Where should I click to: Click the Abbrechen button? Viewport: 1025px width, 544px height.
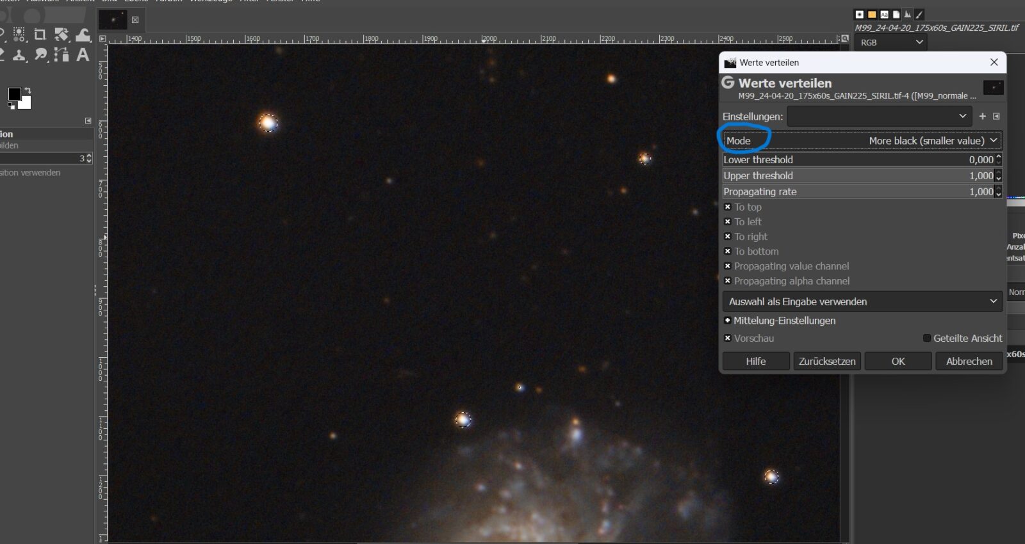pyautogui.click(x=969, y=361)
